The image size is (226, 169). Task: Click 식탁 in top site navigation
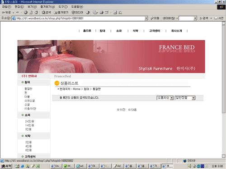135,31
